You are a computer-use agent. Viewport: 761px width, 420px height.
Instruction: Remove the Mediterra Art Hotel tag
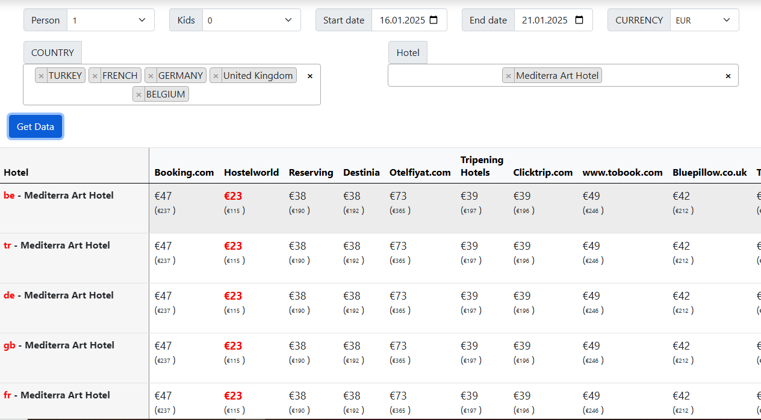pos(508,76)
